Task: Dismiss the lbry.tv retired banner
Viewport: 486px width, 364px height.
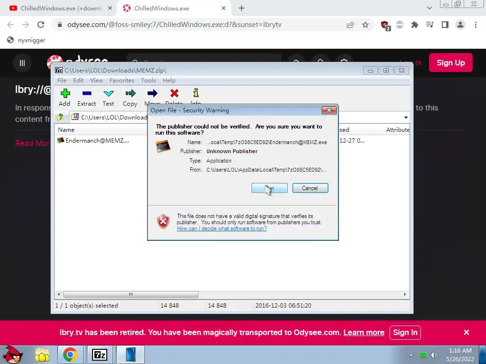Action: pos(466,332)
